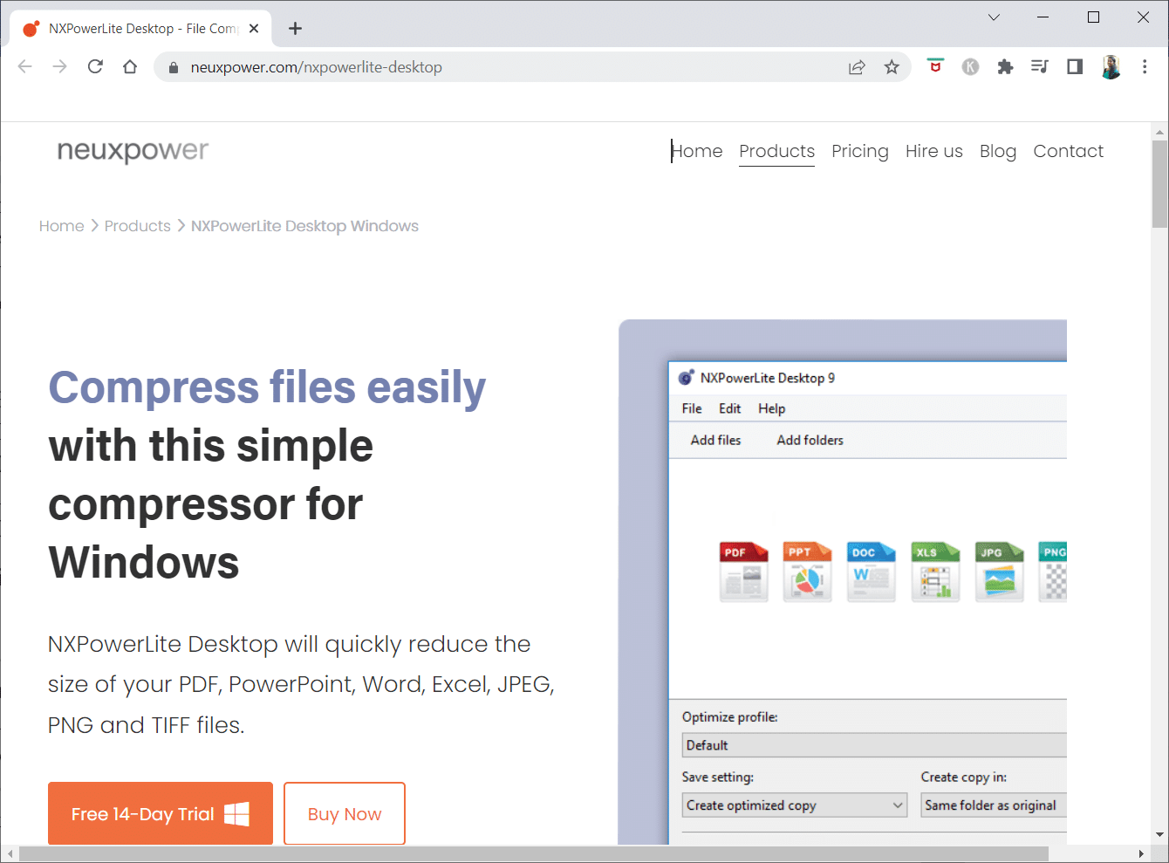Open Pricing in the site navigation
Image resolution: width=1169 pixels, height=863 pixels.
860,151
